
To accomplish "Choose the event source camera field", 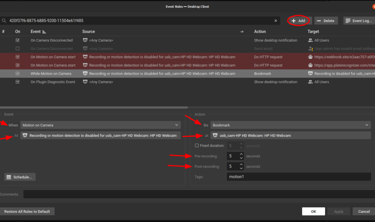I will [x=100, y=135].
